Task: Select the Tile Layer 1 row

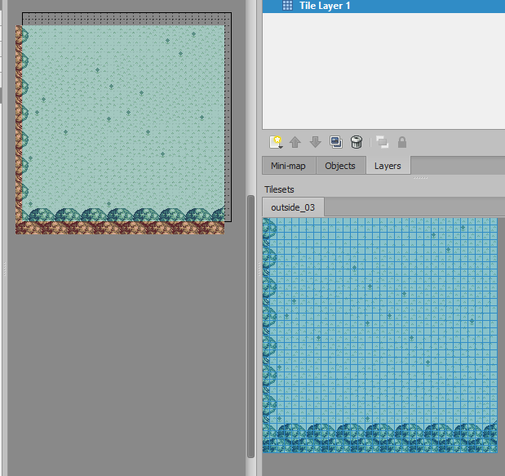Action: click(x=383, y=6)
